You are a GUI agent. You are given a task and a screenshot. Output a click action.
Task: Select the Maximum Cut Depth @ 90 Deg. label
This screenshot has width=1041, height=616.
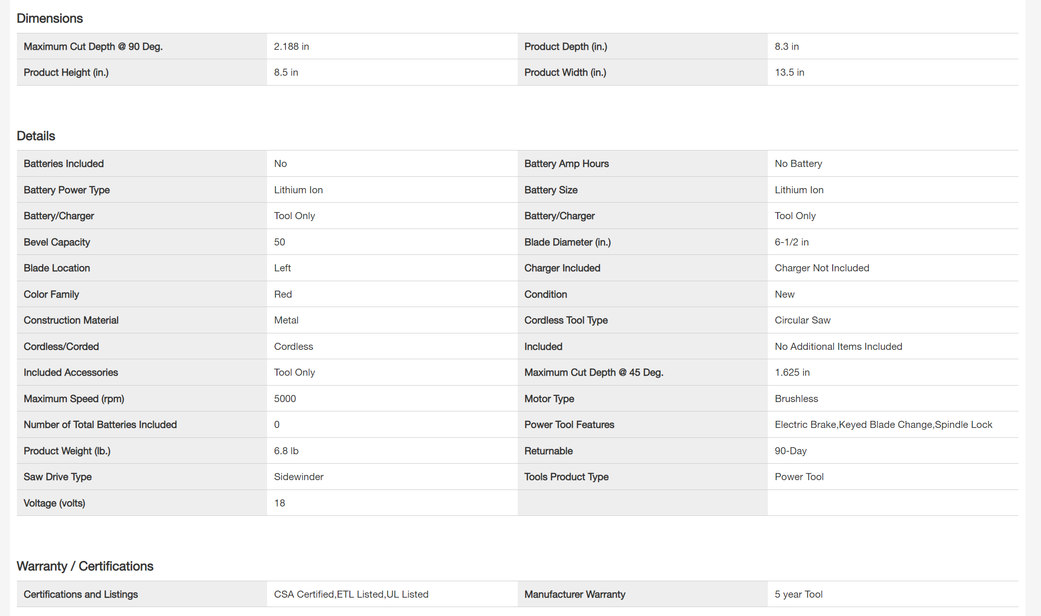(93, 47)
